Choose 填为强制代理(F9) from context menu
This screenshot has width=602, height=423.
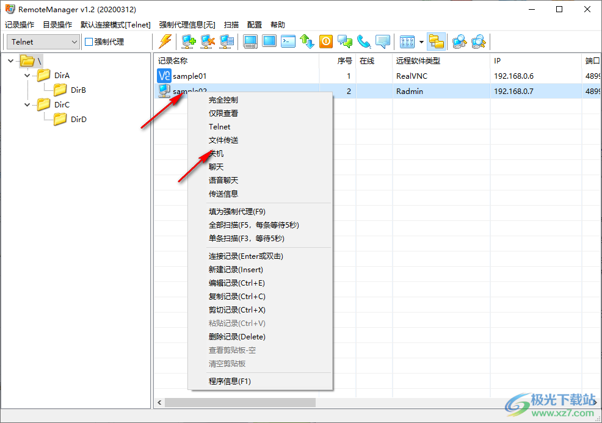click(260, 211)
